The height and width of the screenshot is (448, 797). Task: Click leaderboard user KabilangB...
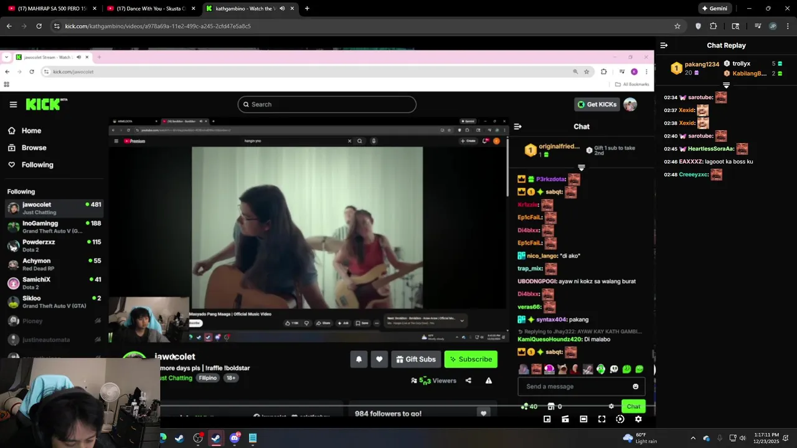[750, 73]
